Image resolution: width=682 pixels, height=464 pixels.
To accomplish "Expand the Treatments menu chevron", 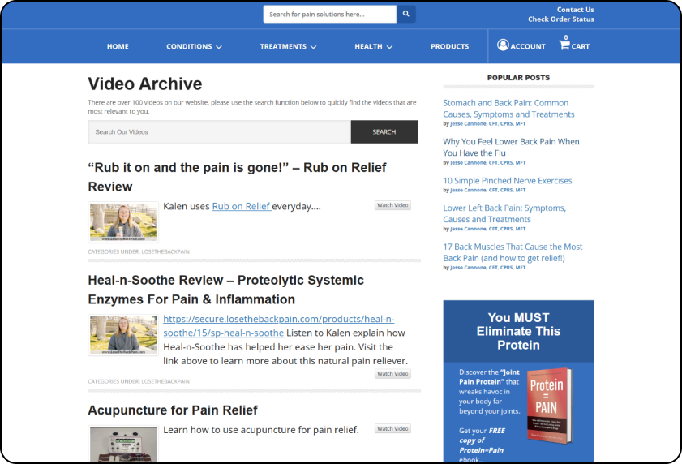I will click(x=313, y=47).
